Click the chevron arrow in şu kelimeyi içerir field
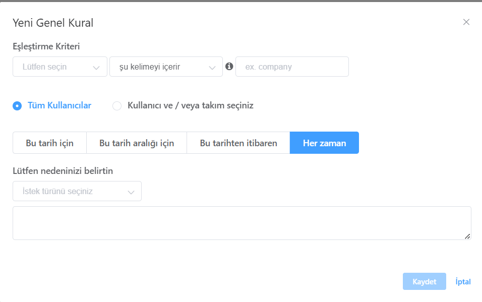The width and height of the screenshot is (482, 302). [212, 67]
